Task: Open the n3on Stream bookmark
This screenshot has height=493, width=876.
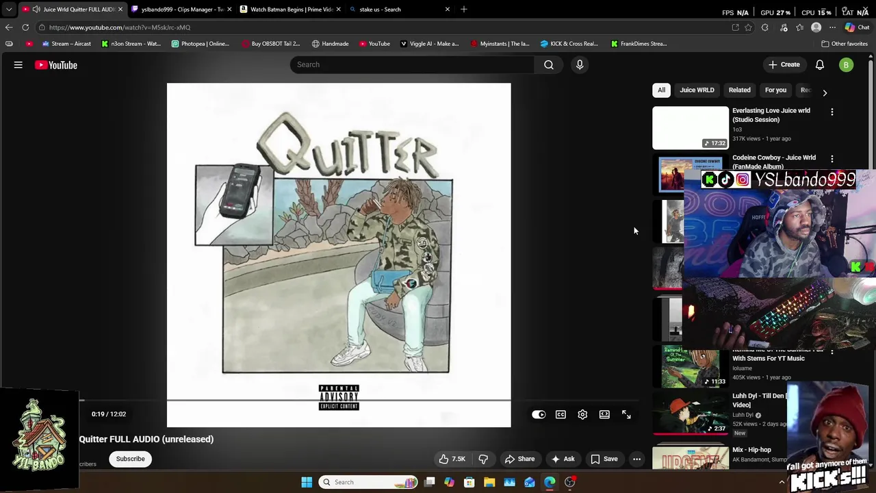Action: (x=131, y=44)
